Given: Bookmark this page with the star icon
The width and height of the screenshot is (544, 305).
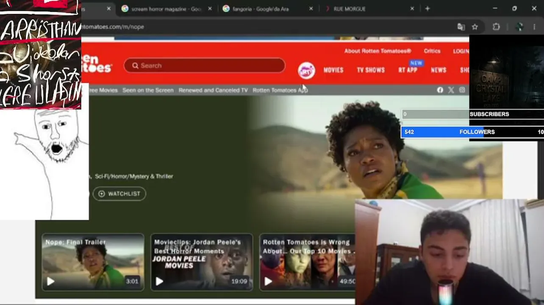Looking at the screenshot, I should pyautogui.click(x=475, y=27).
